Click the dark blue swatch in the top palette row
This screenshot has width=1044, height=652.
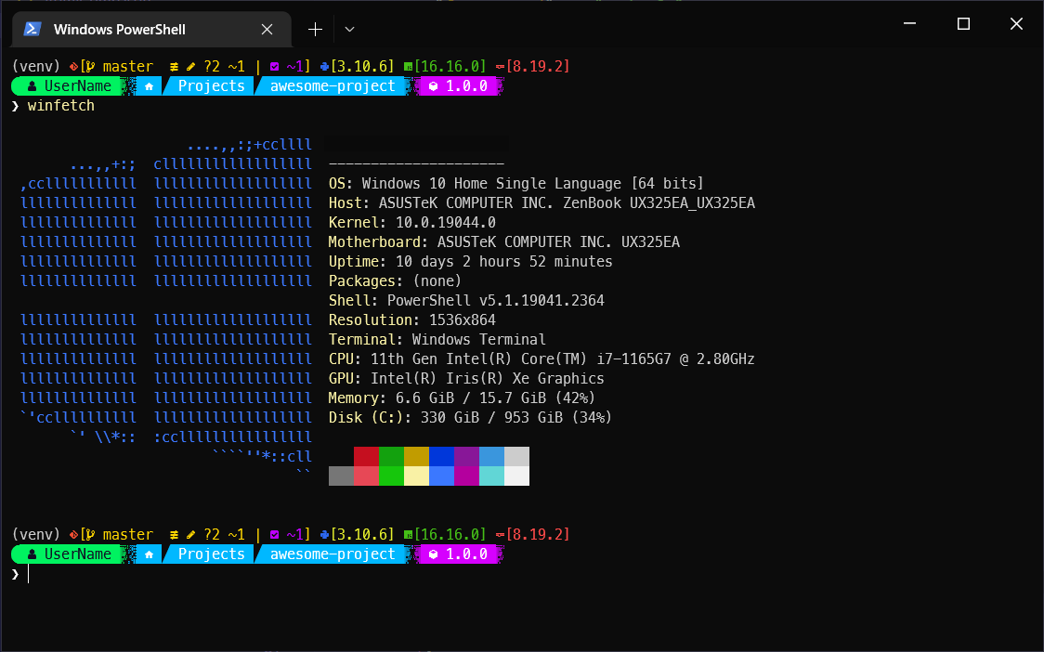[x=441, y=456]
